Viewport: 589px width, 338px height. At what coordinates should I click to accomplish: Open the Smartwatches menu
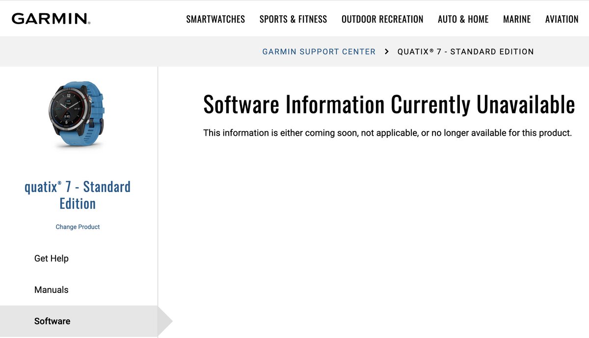point(215,19)
